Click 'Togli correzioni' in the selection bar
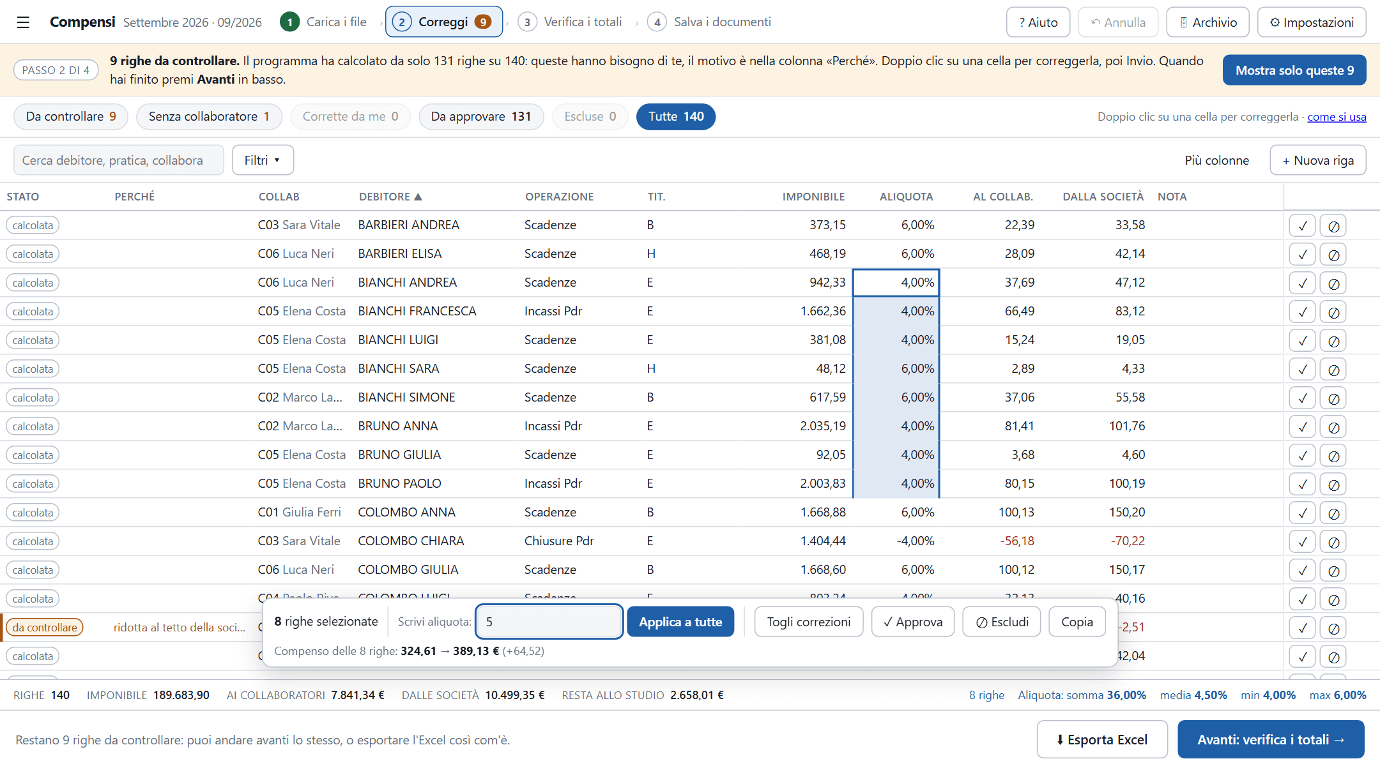The image size is (1380, 768). pos(809,622)
